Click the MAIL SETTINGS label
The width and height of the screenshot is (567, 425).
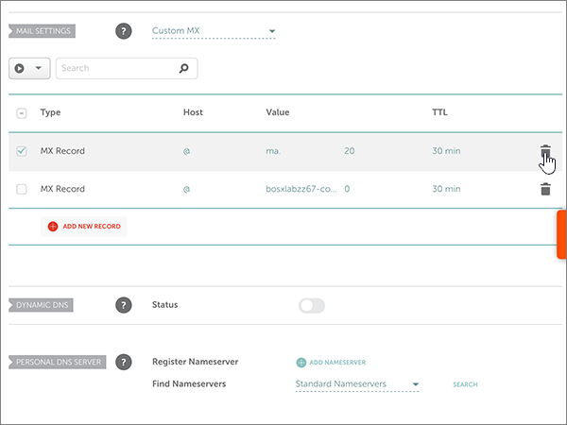click(x=42, y=31)
